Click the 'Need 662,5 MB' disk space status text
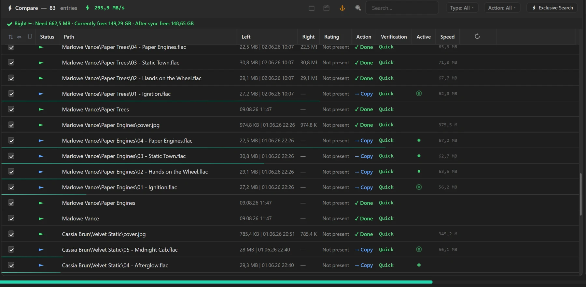Image resolution: width=586 pixels, height=287 pixels. (53, 23)
